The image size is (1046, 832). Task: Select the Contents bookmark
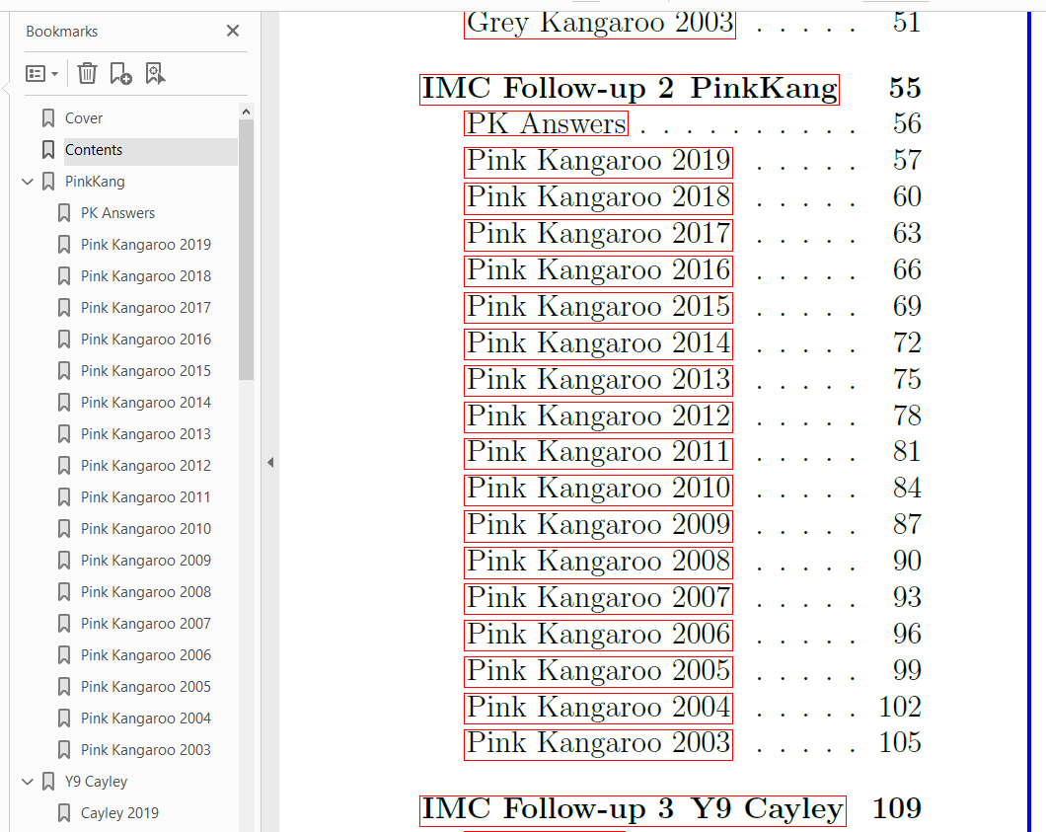point(94,150)
